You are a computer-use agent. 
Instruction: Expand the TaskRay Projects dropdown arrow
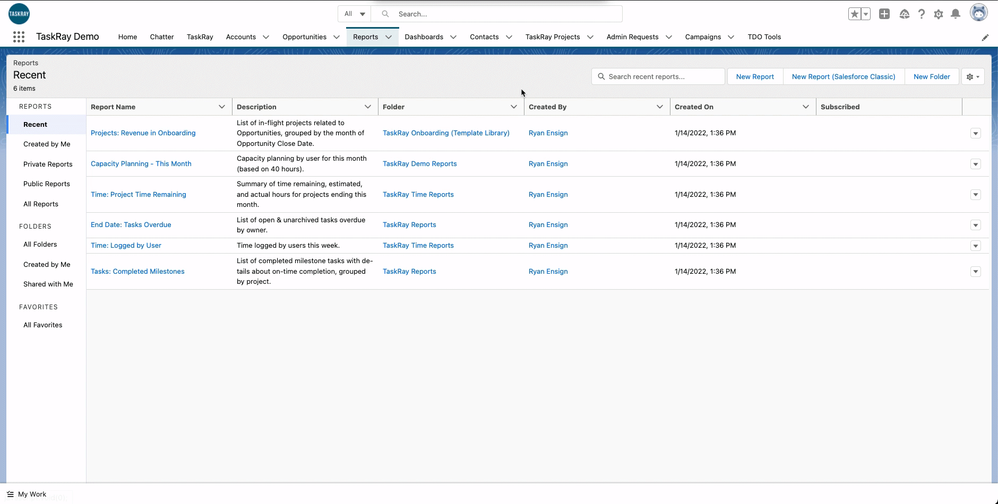[590, 37]
